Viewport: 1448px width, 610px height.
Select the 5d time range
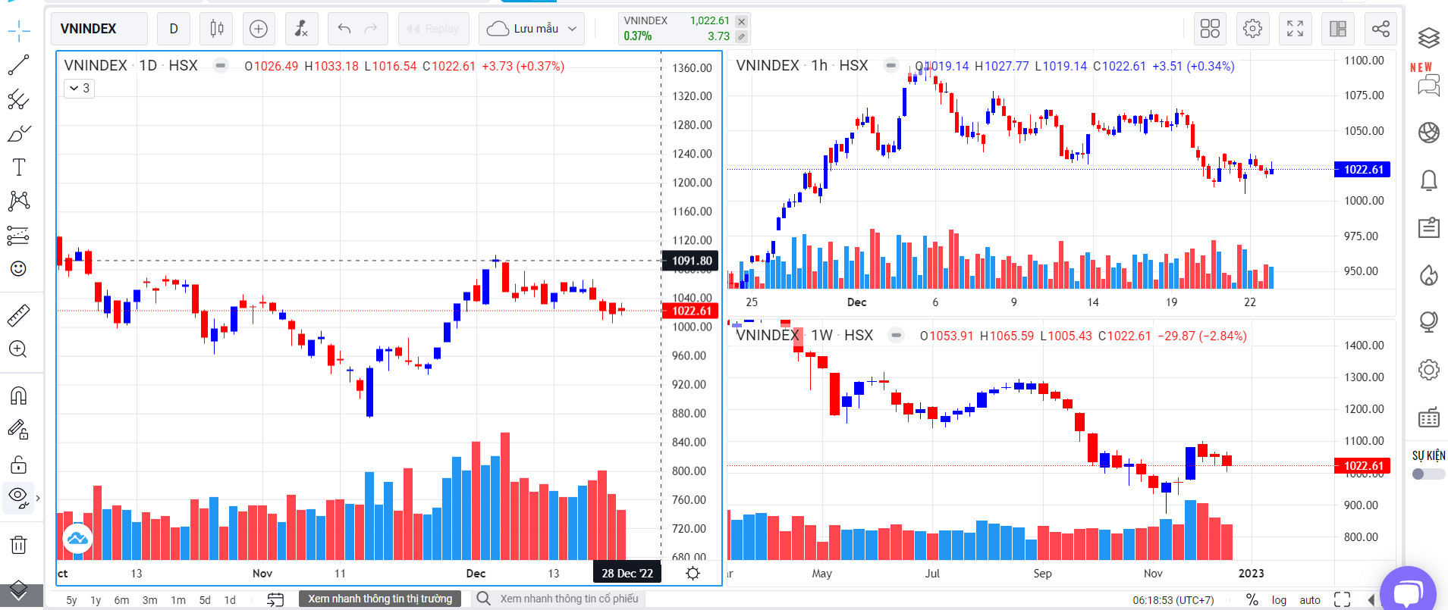[x=205, y=600]
